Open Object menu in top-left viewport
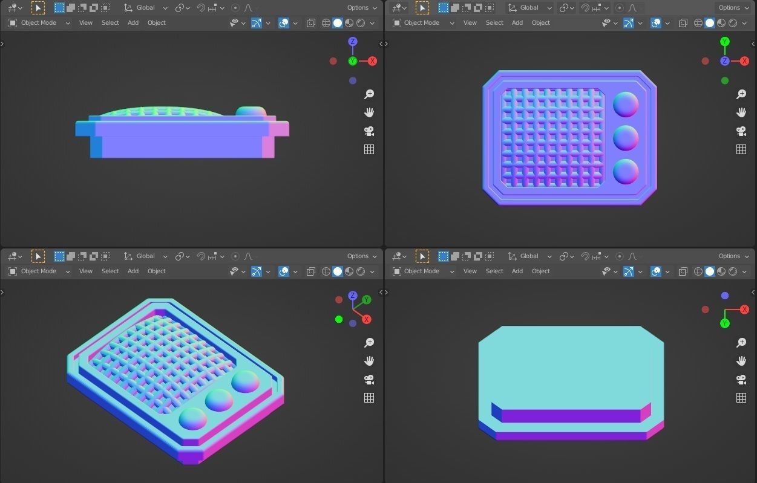The image size is (757, 483). tap(157, 23)
